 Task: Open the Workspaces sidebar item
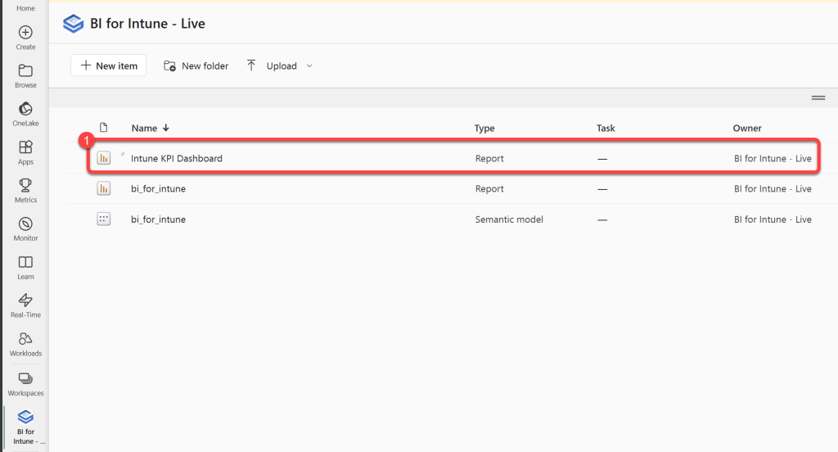click(x=25, y=379)
